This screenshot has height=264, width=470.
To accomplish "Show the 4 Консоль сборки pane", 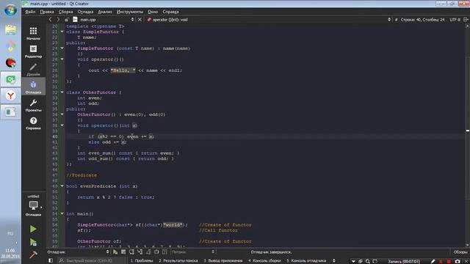I will 264,261.
